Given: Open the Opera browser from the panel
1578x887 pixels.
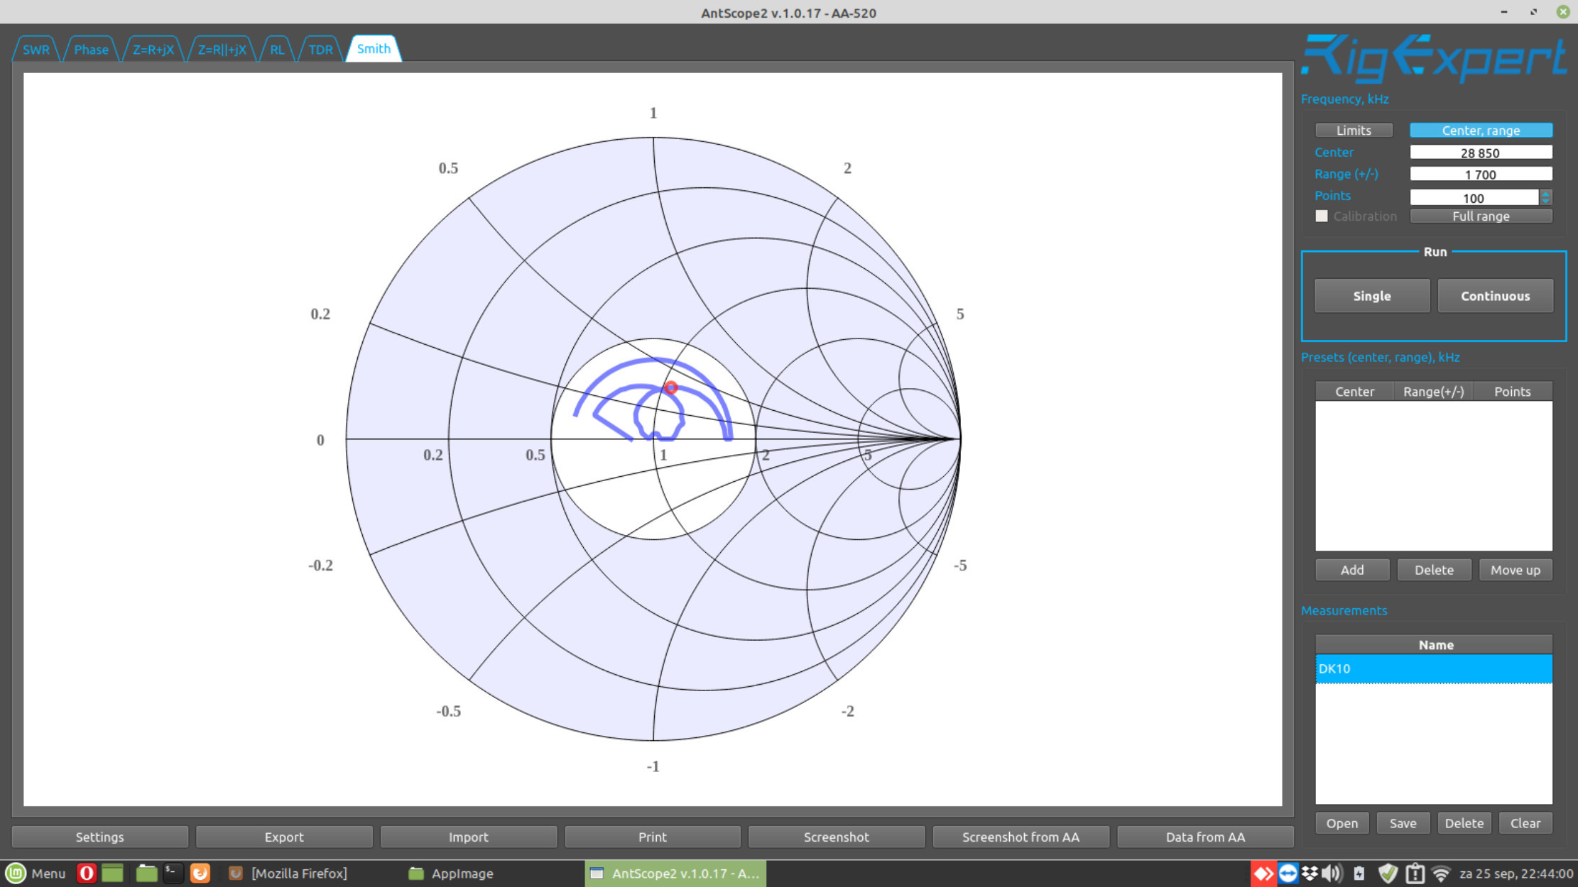Looking at the screenshot, I should (x=86, y=873).
